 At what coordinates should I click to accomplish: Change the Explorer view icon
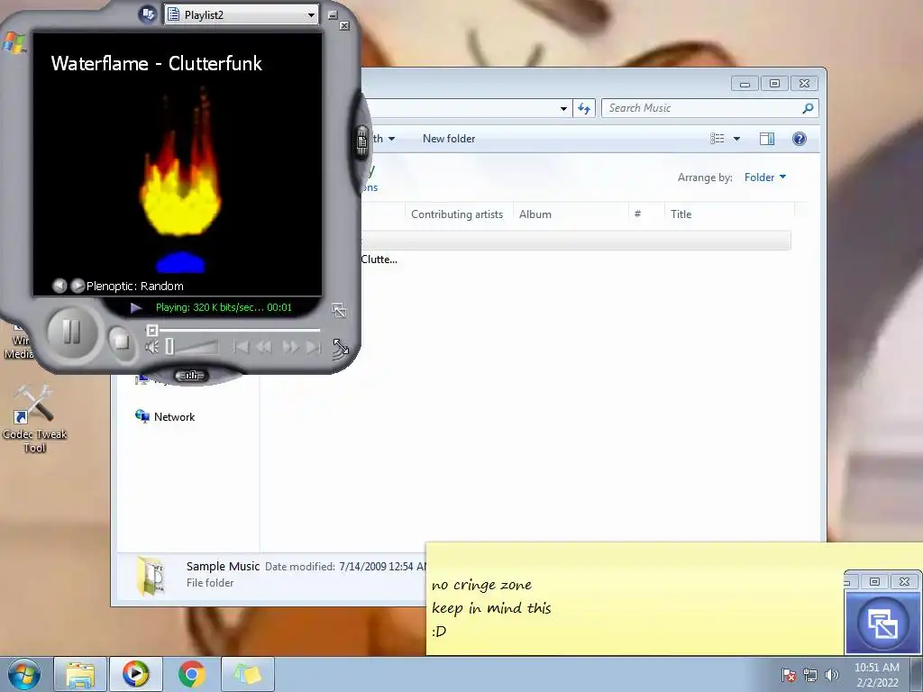pos(717,139)
